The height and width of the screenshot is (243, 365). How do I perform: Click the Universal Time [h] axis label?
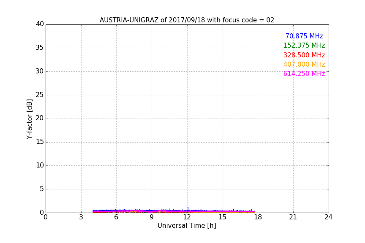[187, 226]
